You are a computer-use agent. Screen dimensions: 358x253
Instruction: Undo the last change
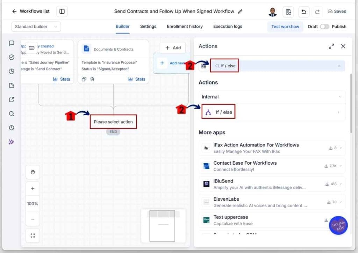pyautogui.click(x=304, y=12)
